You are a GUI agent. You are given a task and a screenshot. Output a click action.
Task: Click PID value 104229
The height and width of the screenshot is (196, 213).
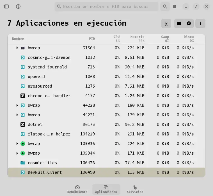pyautogui.click(x=88, y=134)
